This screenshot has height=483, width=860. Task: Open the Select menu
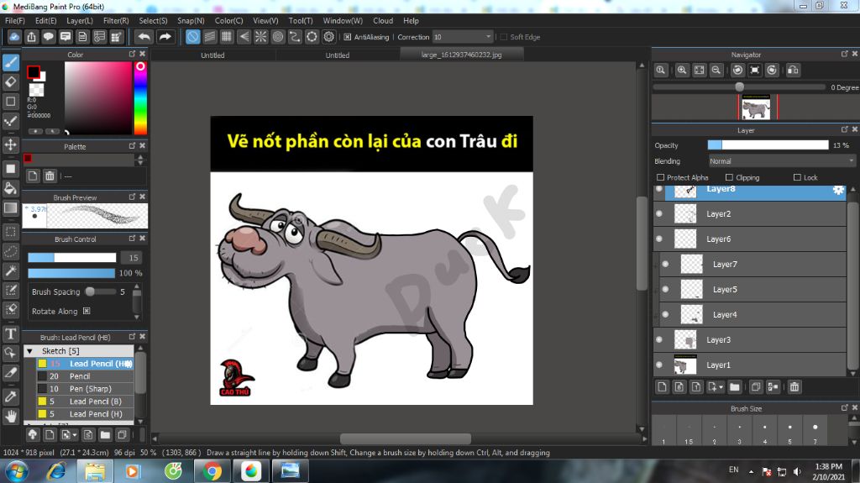(153, 20)
